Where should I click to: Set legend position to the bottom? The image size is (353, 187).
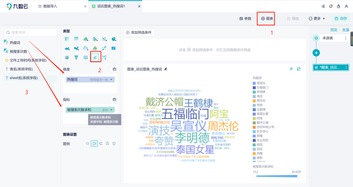(114, 144)
